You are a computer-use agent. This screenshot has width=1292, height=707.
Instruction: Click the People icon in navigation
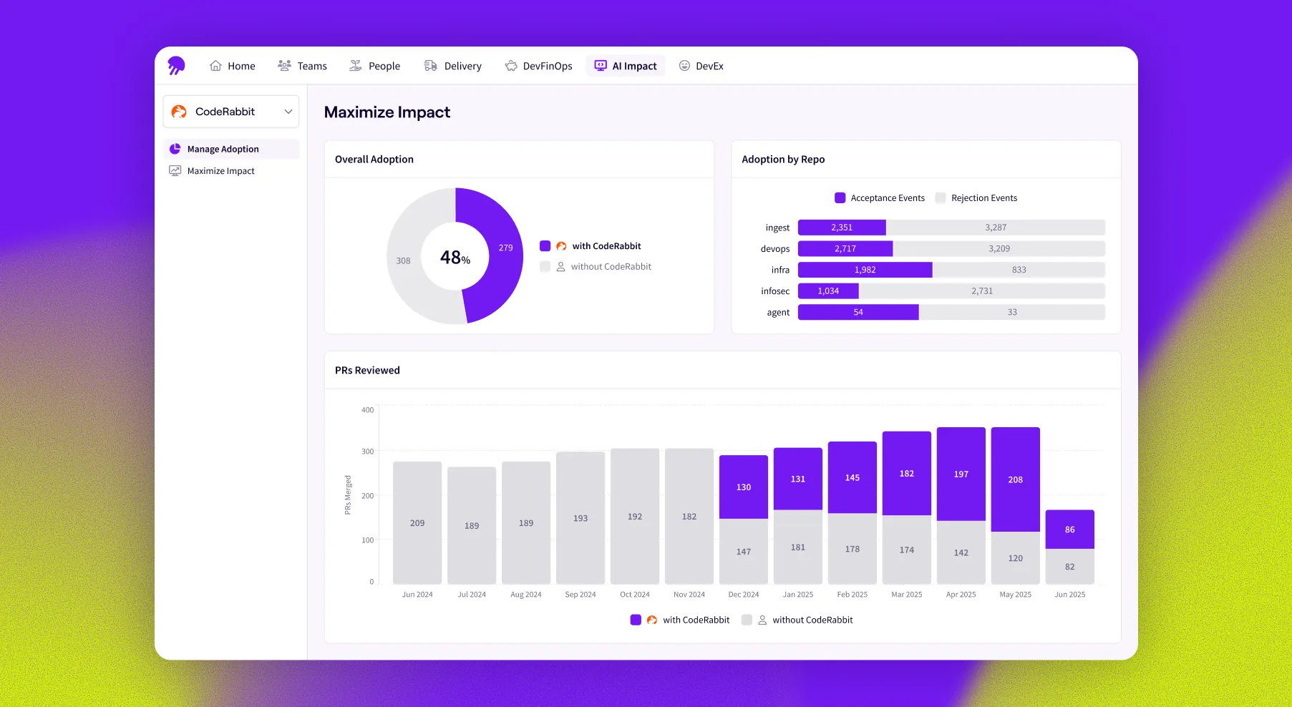(356, 66)
